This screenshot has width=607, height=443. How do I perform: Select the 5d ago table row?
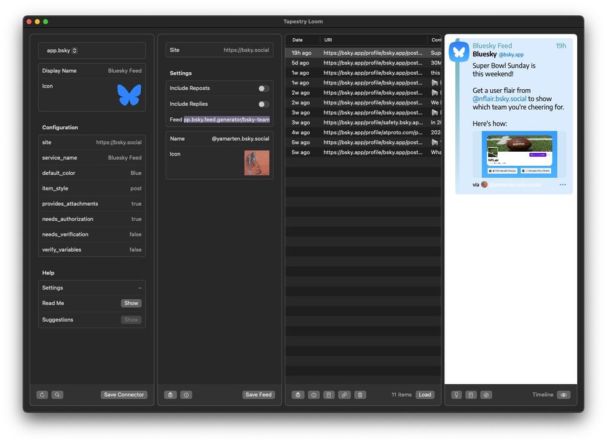tap(363, 63)
